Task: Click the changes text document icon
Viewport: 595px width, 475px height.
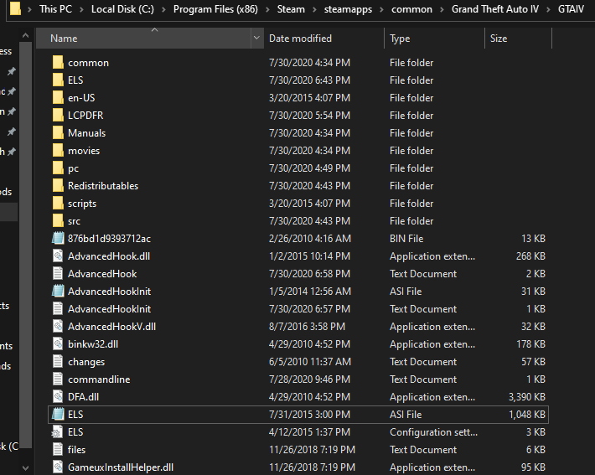Action: 58,362
